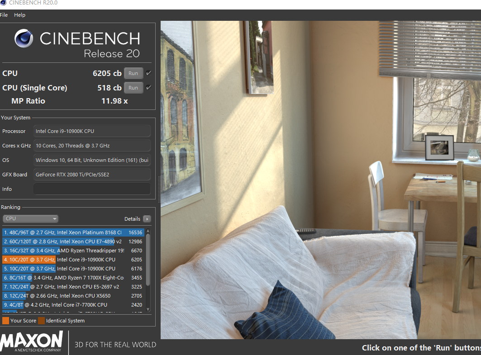Select ranking entry Intel Xeon CPU X5650
This screenshot has width=481, height=355.
click(x=73, y=296)
